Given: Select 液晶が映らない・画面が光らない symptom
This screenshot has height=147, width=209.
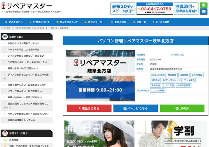Looking at the screenshot, I should coord(26,97).
